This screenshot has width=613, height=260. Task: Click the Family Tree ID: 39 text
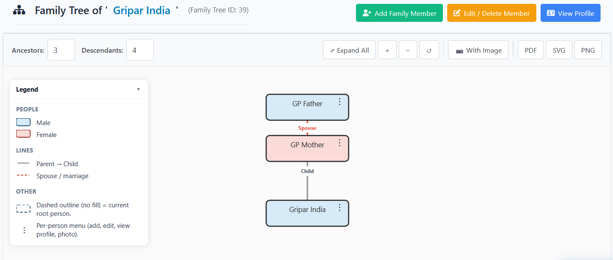pyautogui.click(x=218, y=10)
